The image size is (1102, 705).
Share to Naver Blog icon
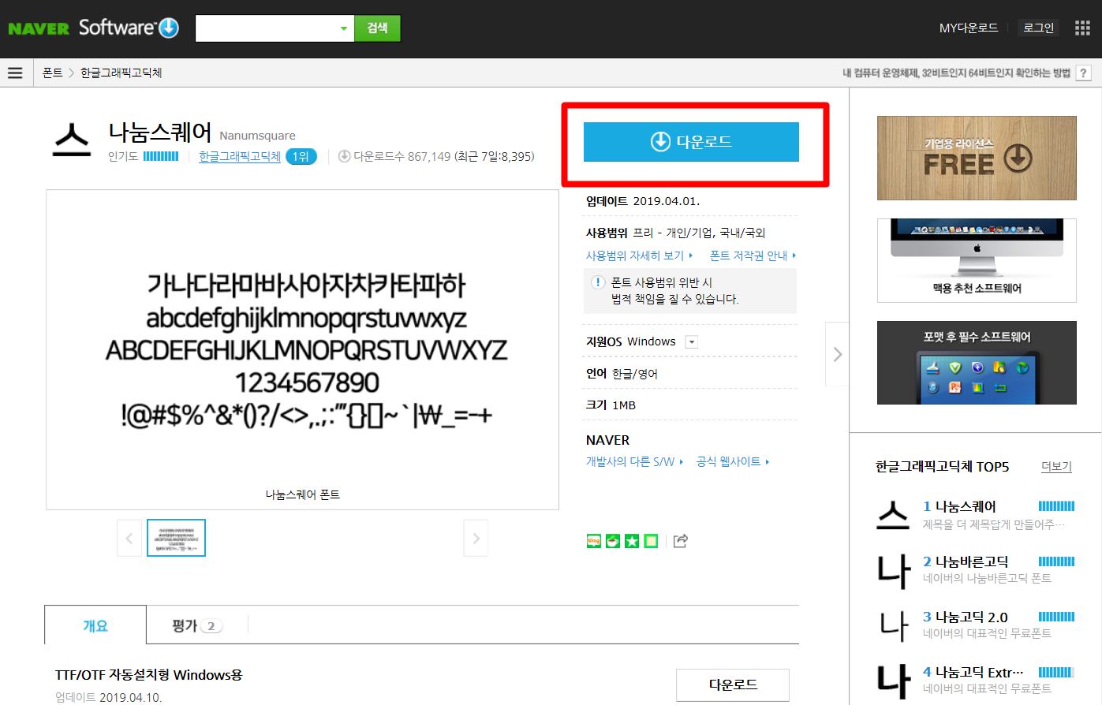click(594, 541)
